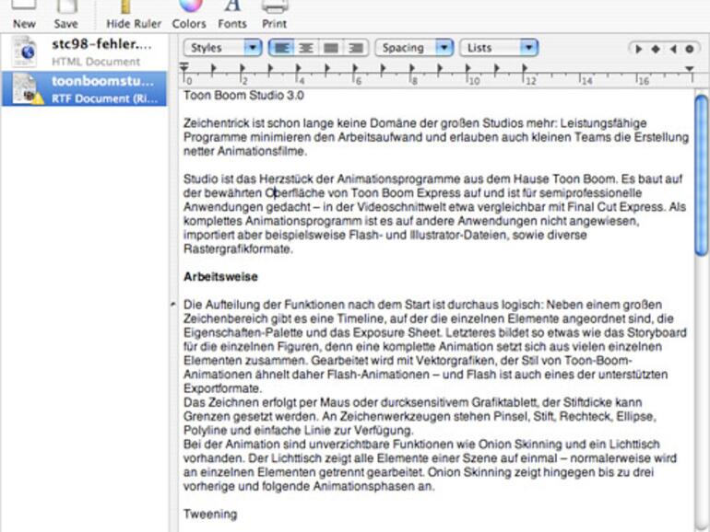Open the Fonts panel icon
710x532 pixels.
click(x=232, y=6)
